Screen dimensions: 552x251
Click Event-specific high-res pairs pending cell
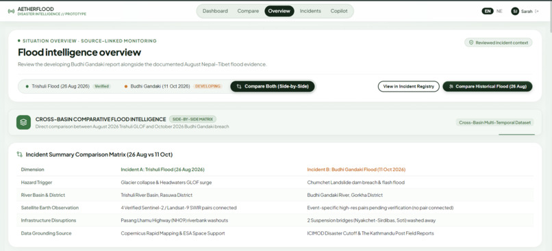(380, 208)
